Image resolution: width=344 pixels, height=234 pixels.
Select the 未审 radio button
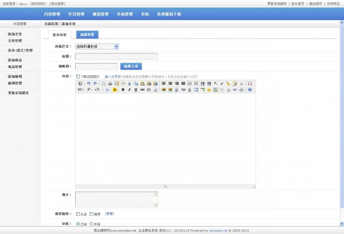(92, 224)
